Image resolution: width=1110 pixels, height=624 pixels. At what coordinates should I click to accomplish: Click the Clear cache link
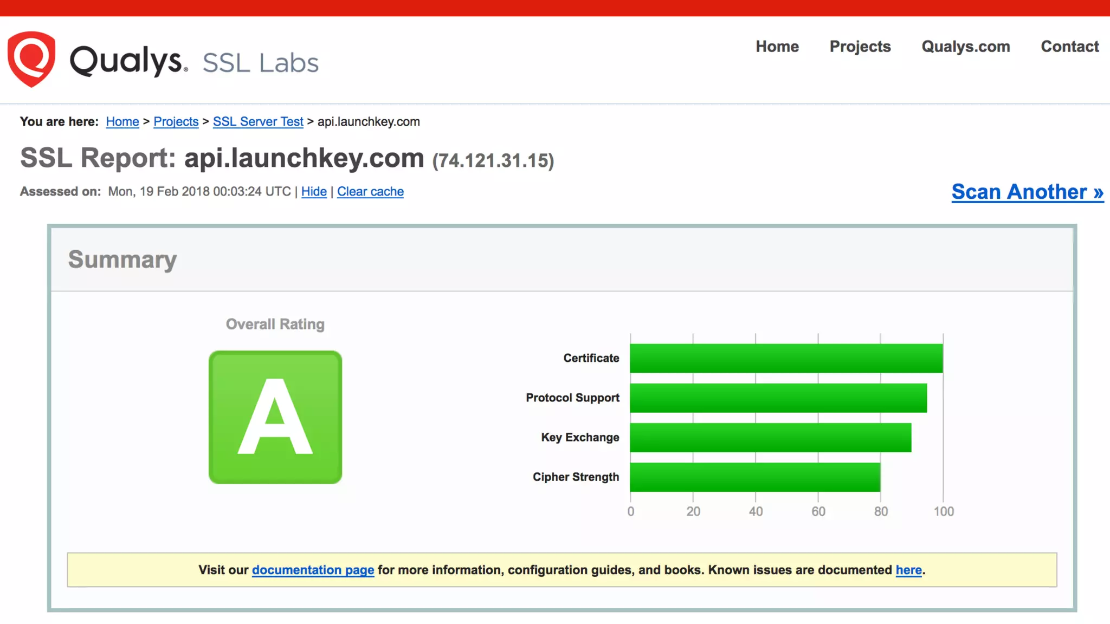(x=370, y=191)
